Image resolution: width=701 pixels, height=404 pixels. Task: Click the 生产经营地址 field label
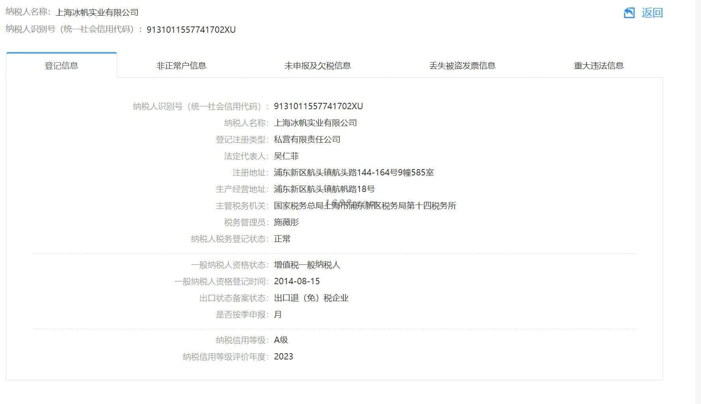coord(242,189)
